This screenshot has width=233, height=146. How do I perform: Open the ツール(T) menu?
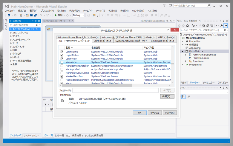click(x=100, y=11)
